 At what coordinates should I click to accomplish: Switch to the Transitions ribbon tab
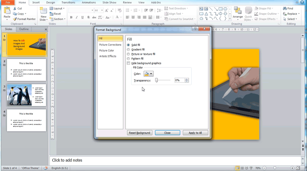click(68, 2)
